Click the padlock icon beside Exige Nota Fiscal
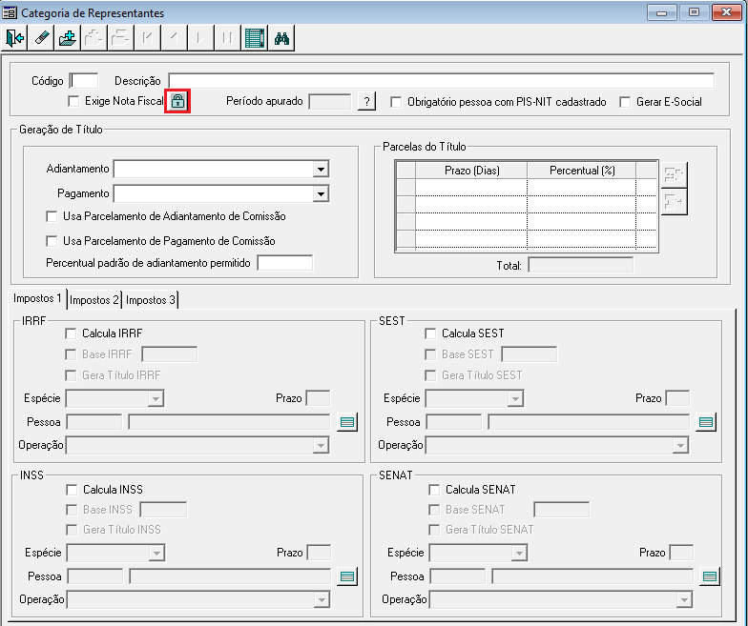Viewport: 748px width, 626px height. [177, 101]
